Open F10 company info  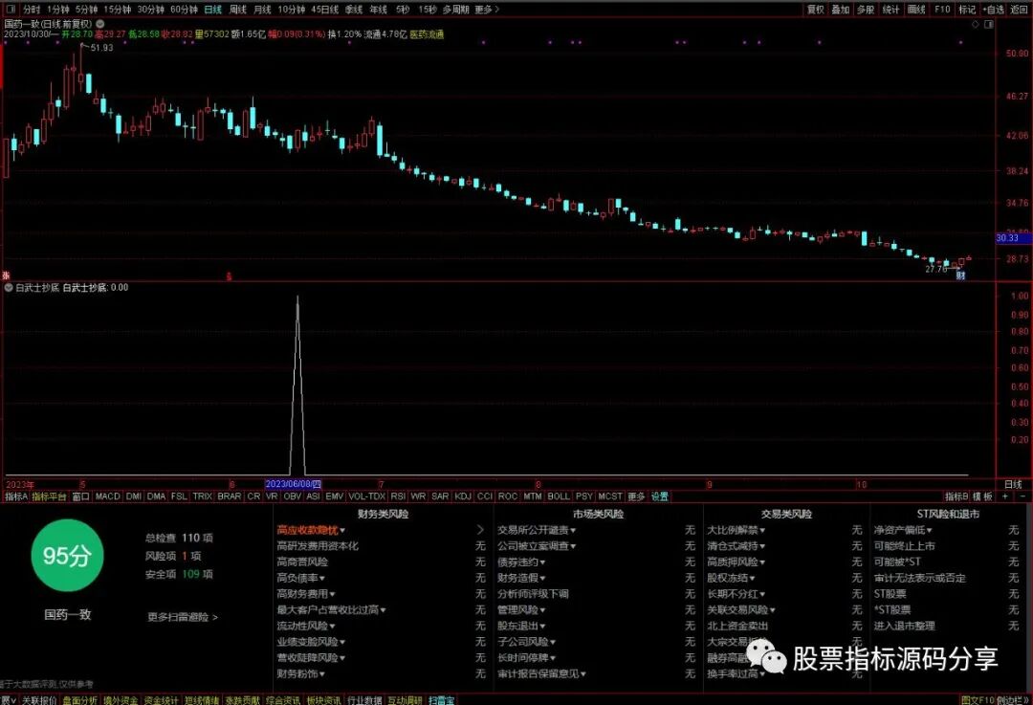tap(942, 10)
